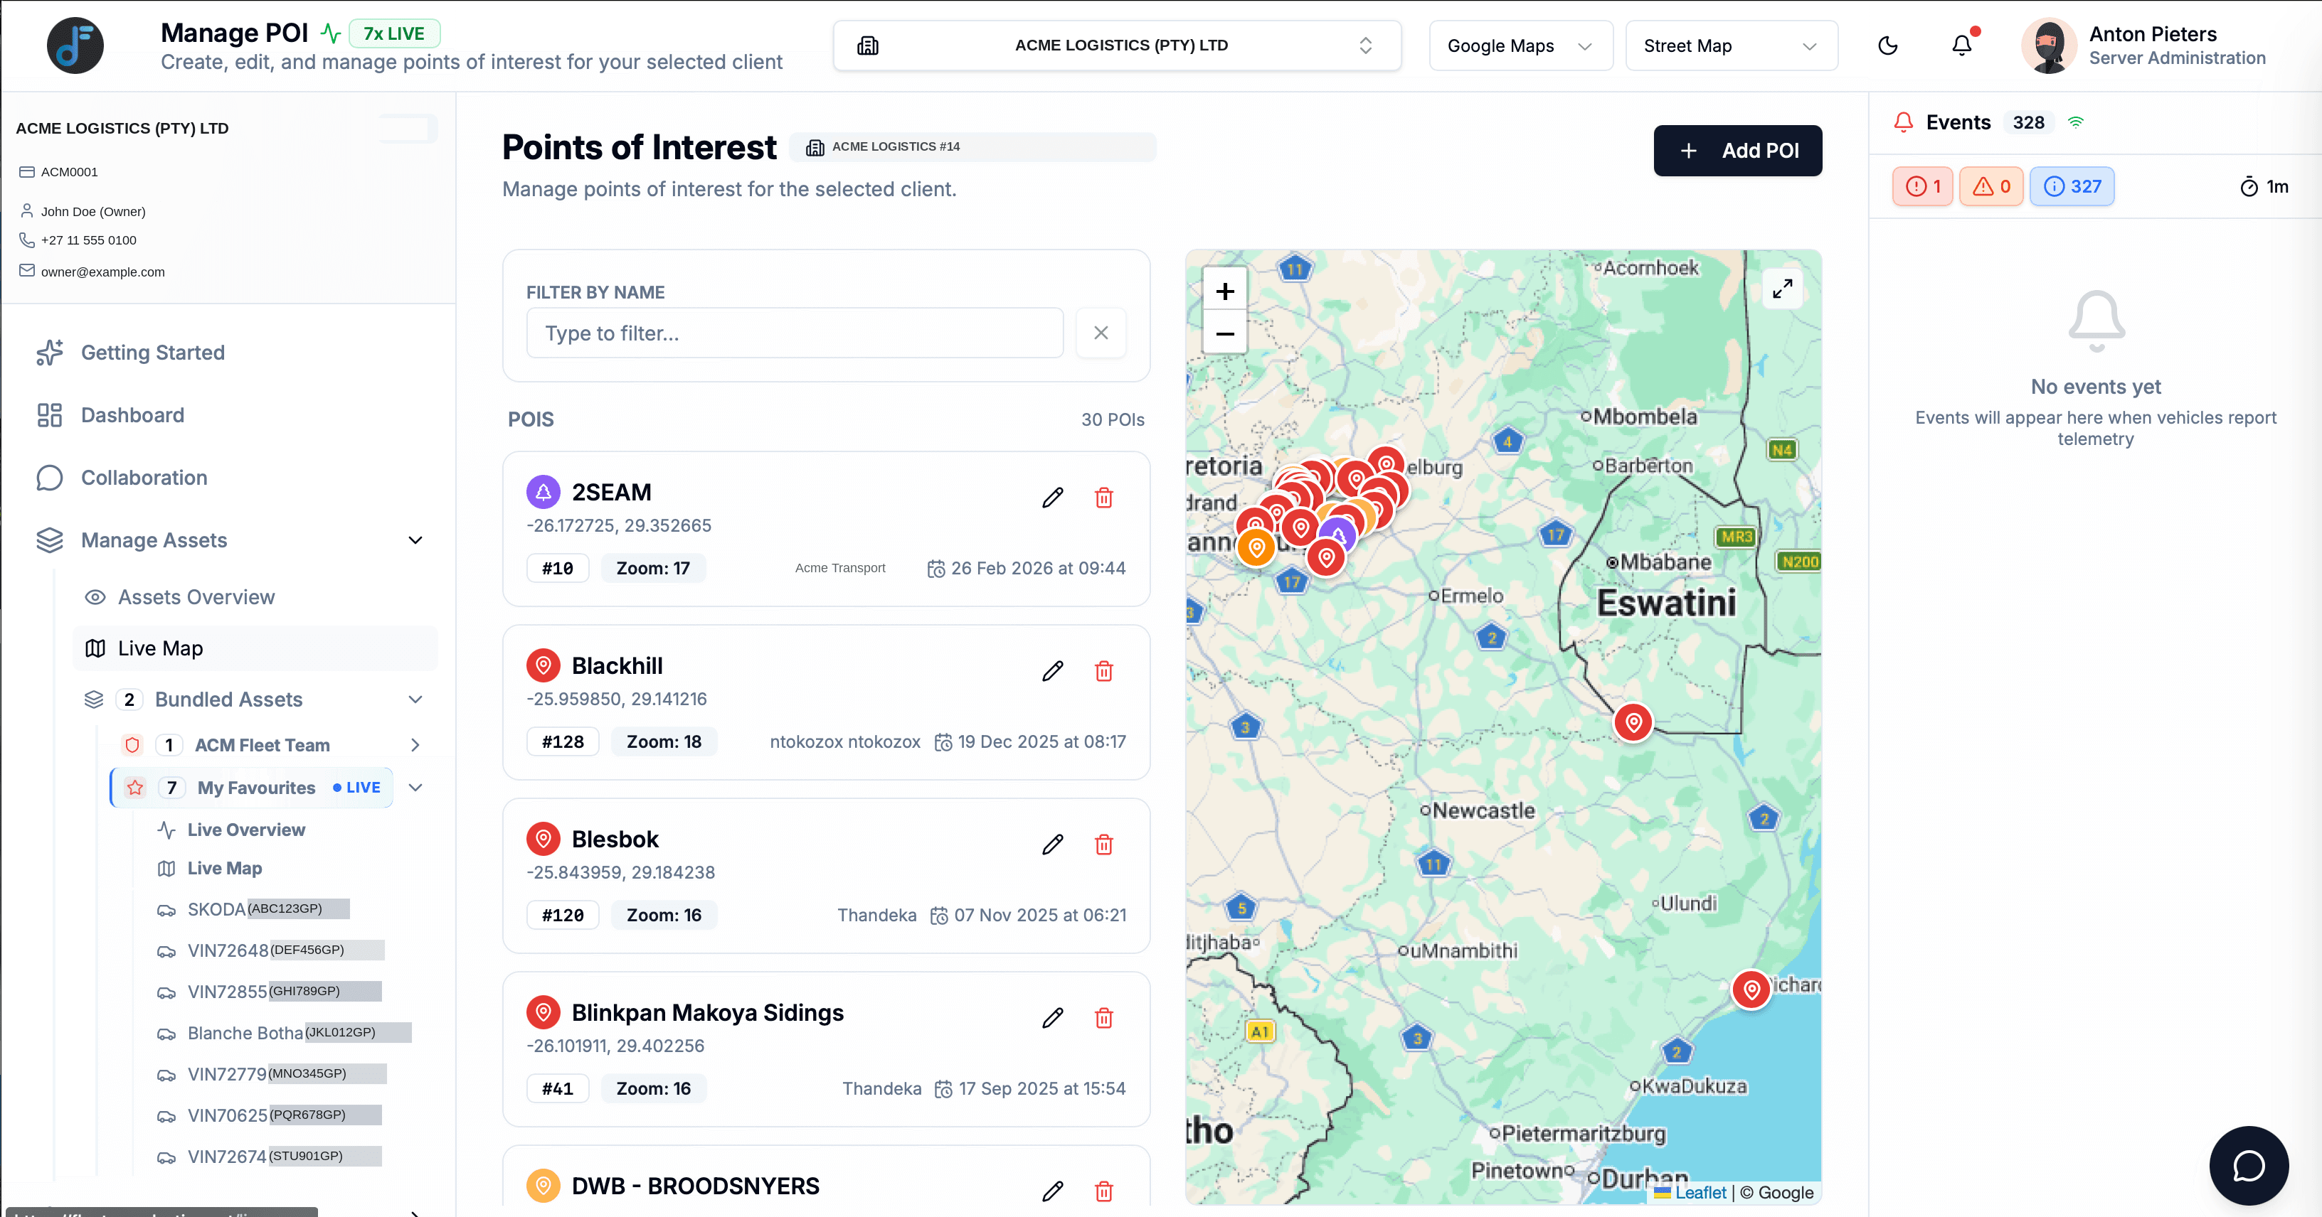Delete Blinkpan Makoya Sidings POI
This screenshot has height=1217, width=2322.
click(1103, 1018)
